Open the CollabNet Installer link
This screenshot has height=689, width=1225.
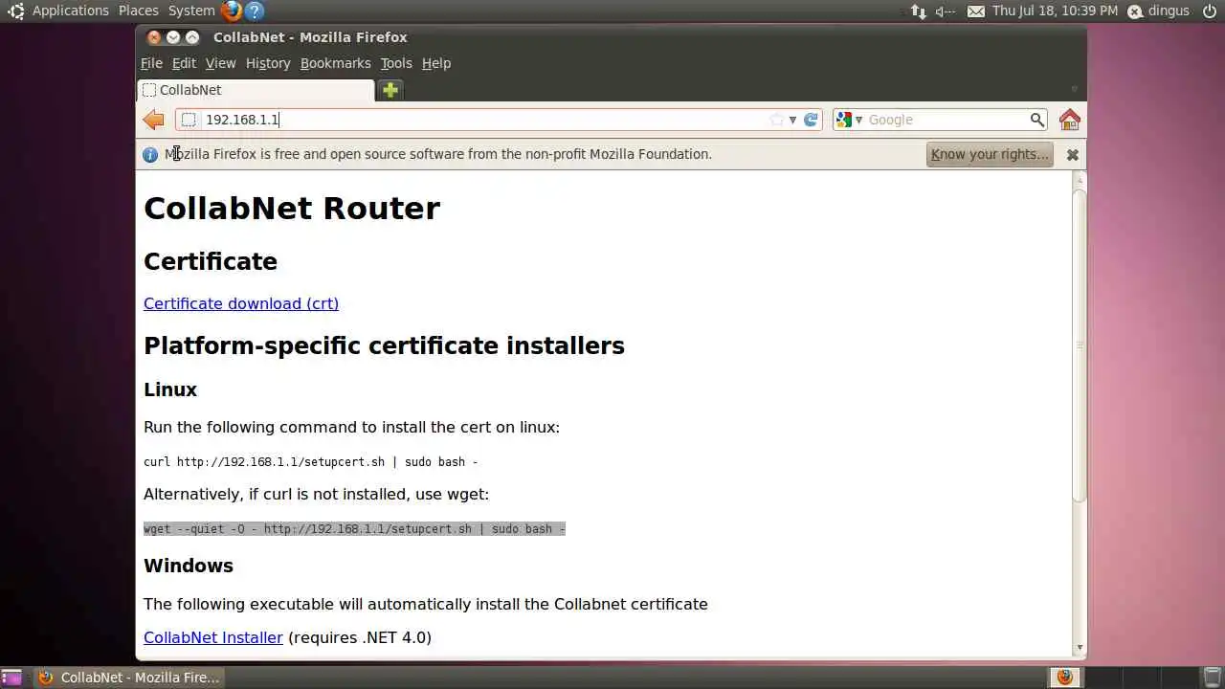click(x=213, y=637)
